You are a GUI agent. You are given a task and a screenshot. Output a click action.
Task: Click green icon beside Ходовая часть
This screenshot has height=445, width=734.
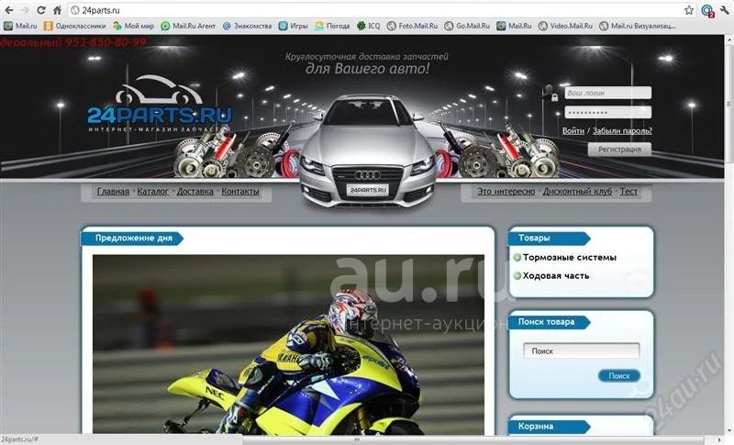pos(517,276)
